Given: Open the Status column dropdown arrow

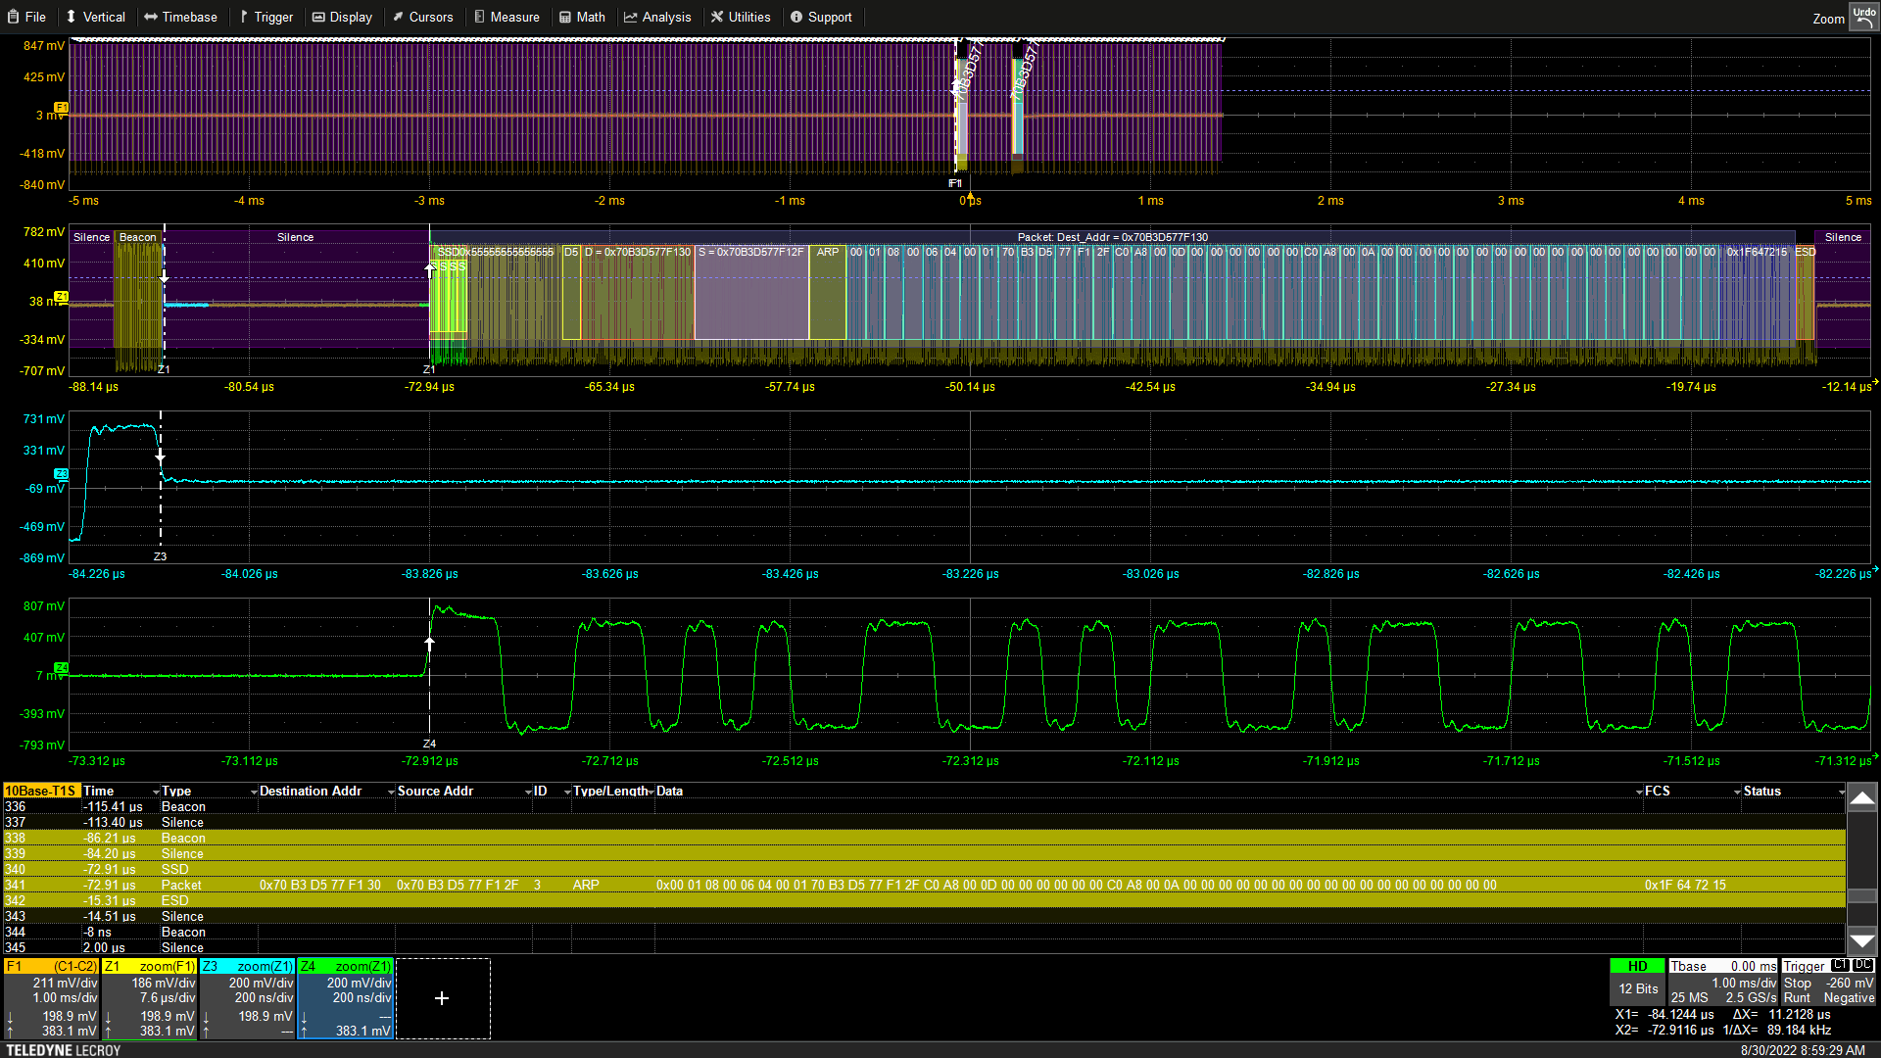Looking at the screenshot, I should [1841, 792].
